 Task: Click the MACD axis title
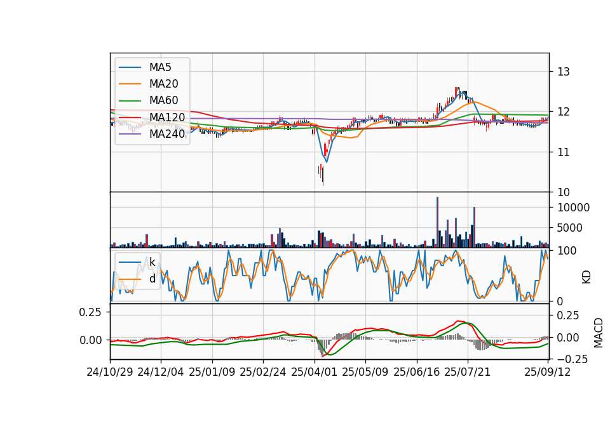599,333
